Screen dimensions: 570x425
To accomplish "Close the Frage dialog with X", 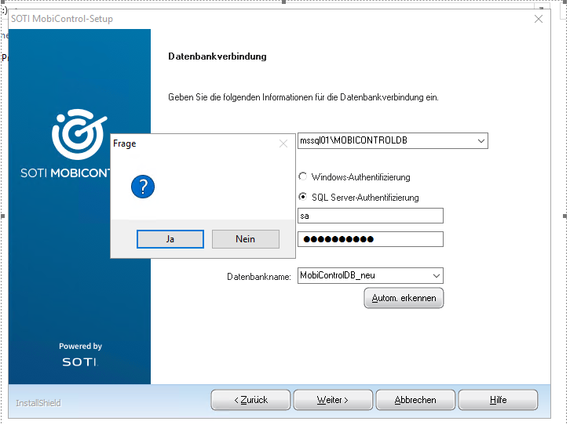I will click(x=283, y=143).
